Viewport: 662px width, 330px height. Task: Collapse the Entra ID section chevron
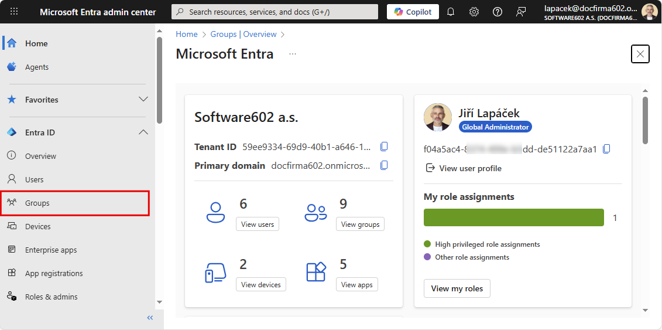(143, 132)
